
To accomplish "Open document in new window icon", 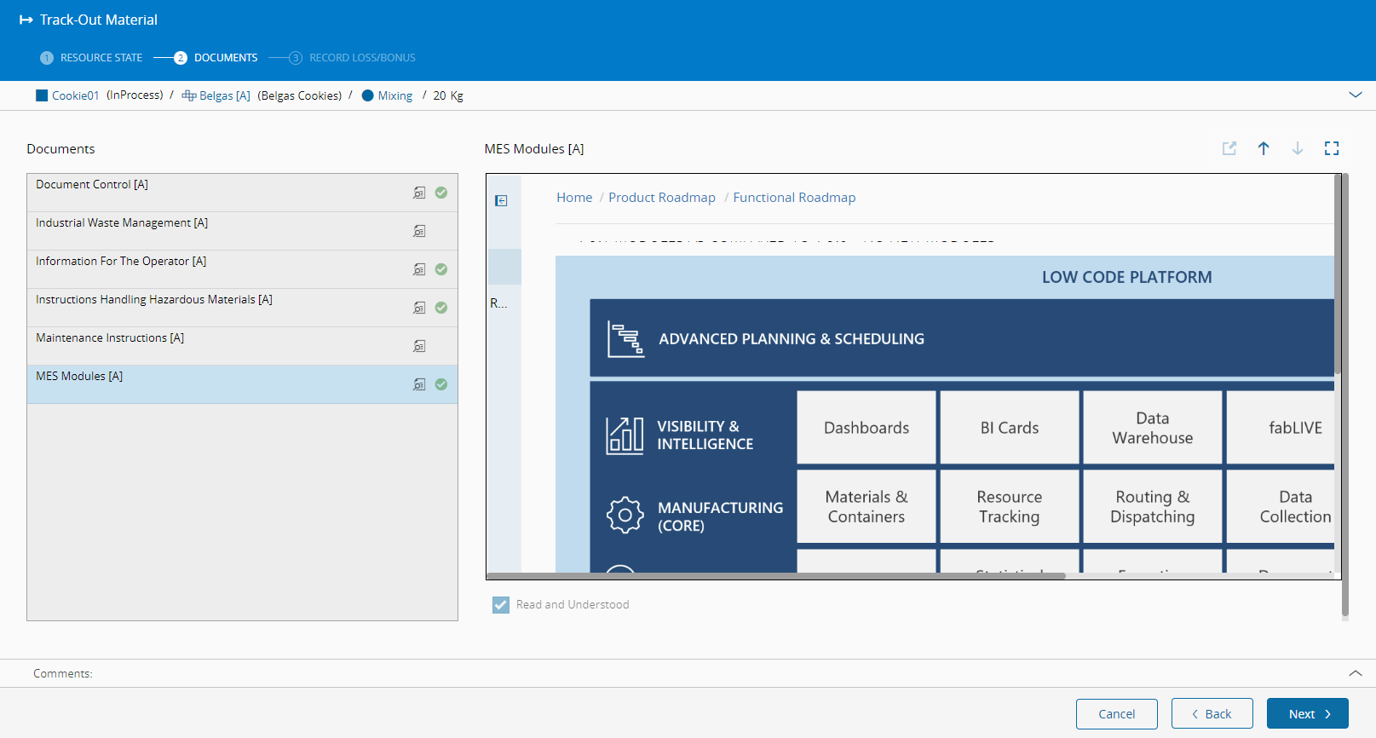I will click(x=1229, y=148).
